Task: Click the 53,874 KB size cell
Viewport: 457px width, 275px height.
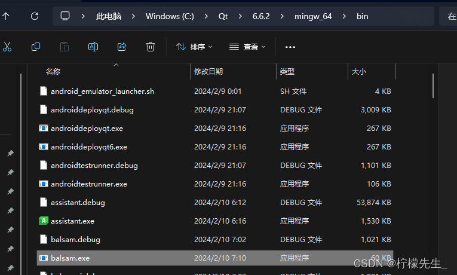Action: pos(373,203)
